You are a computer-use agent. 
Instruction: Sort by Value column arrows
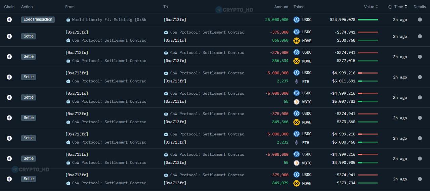(377, 7)
